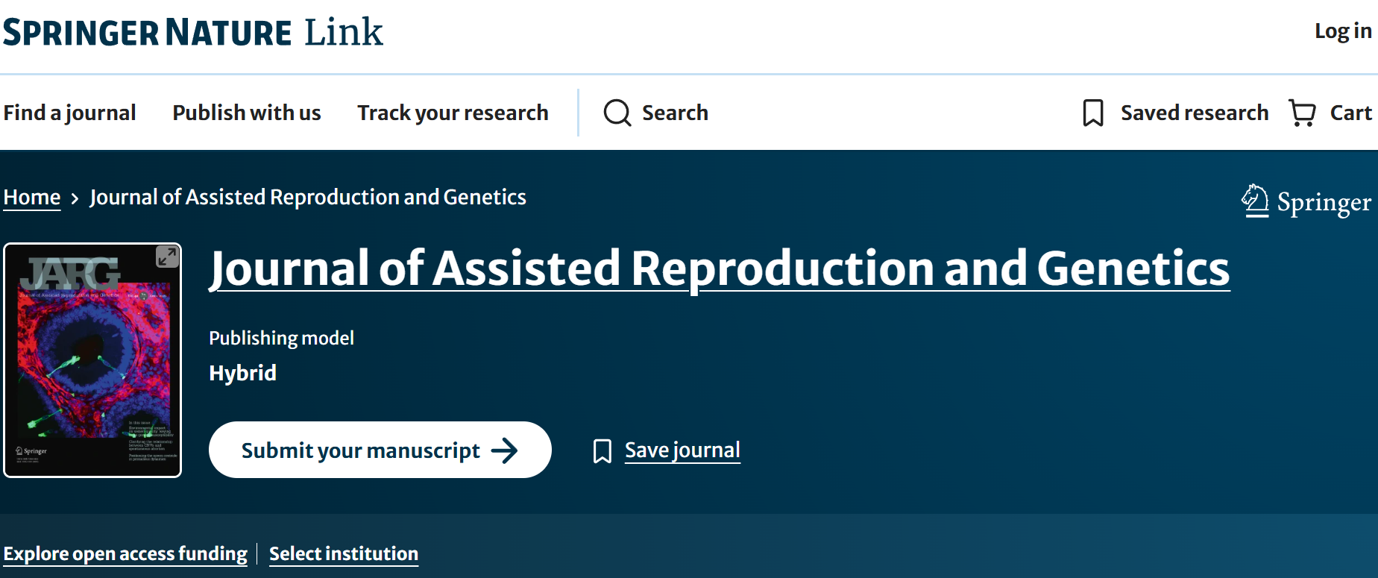The image size is (1378, 578).
Task: Open the Journal of Assisted Reproduction title link
Action: (720, 268)
